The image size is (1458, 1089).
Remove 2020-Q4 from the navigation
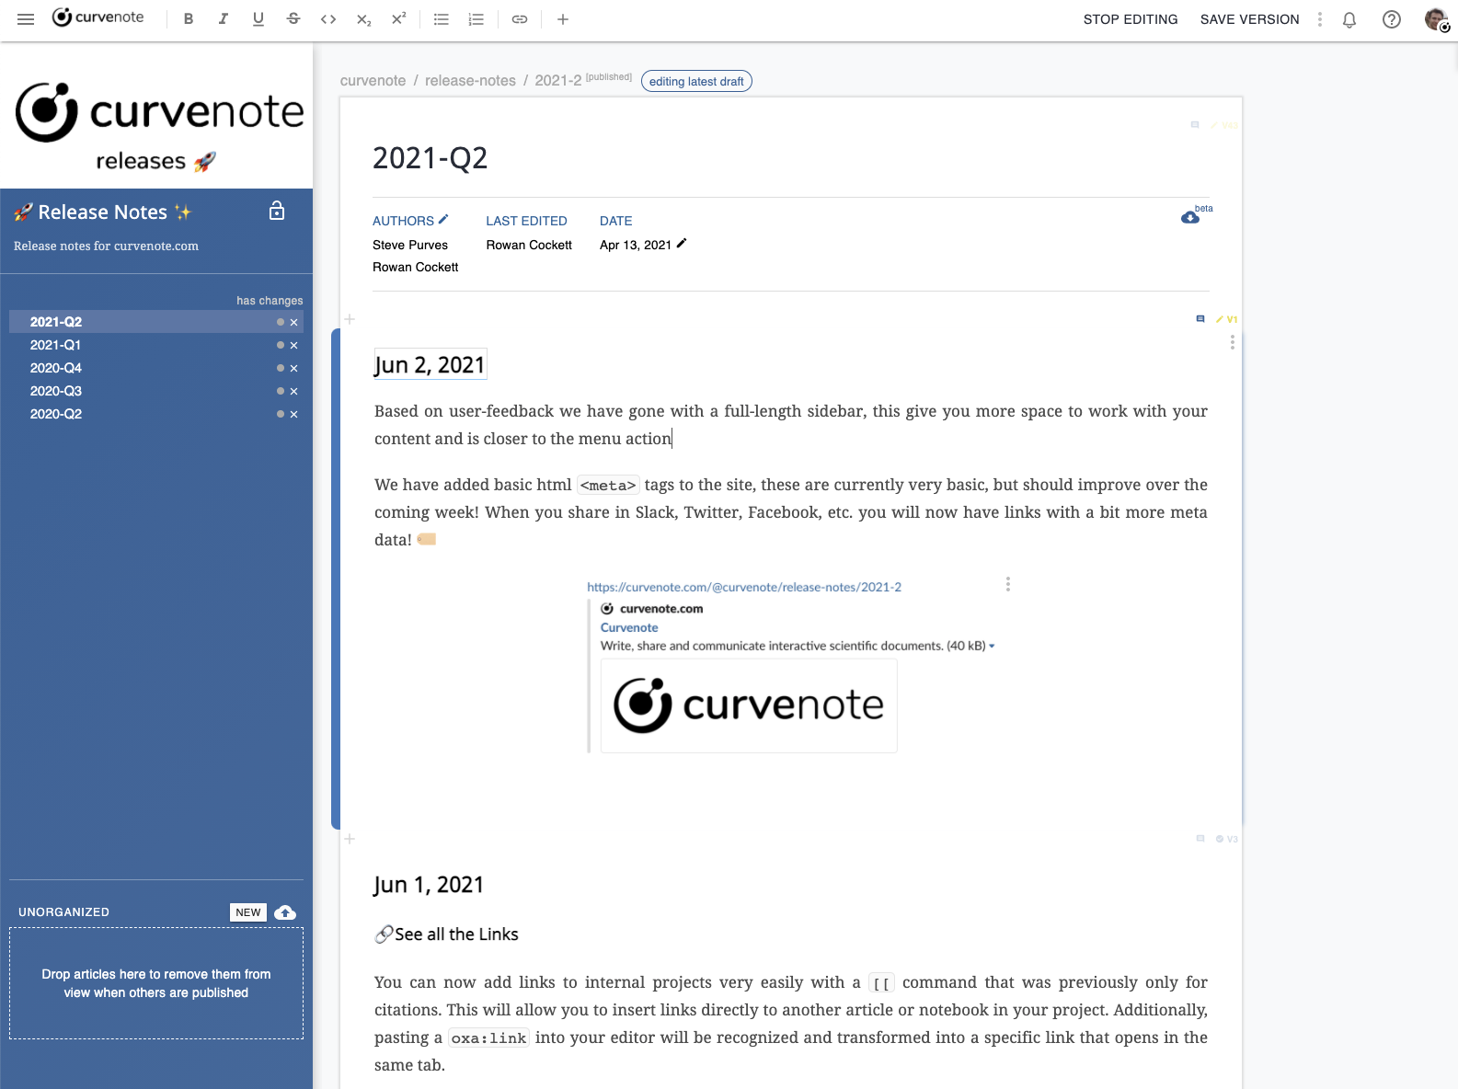point(294,369)
